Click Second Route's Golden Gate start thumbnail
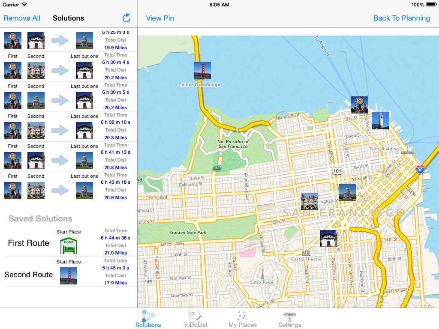The image size is (439, 329). [69, 276]
